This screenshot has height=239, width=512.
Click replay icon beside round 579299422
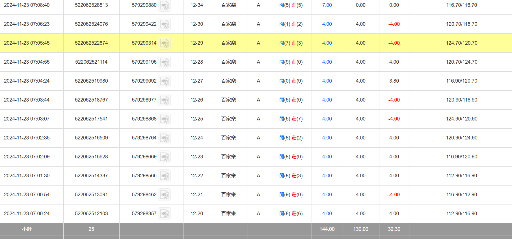point(164,24)
